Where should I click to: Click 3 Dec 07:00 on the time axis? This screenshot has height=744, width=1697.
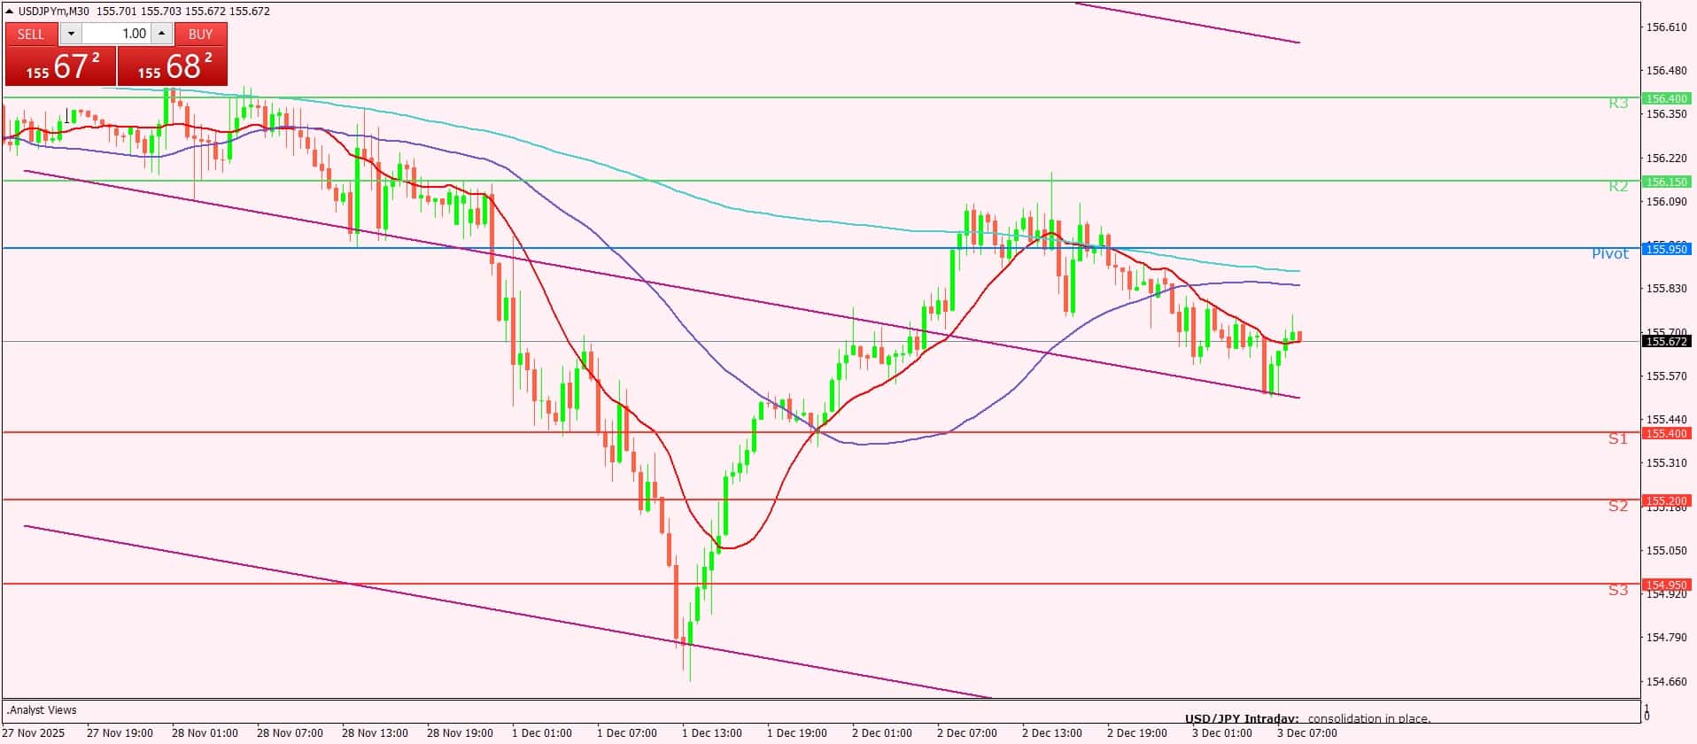1307,733
